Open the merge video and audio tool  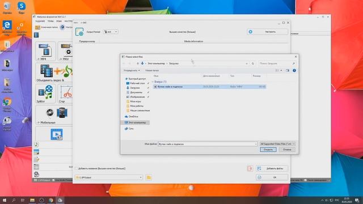(54, 73)
